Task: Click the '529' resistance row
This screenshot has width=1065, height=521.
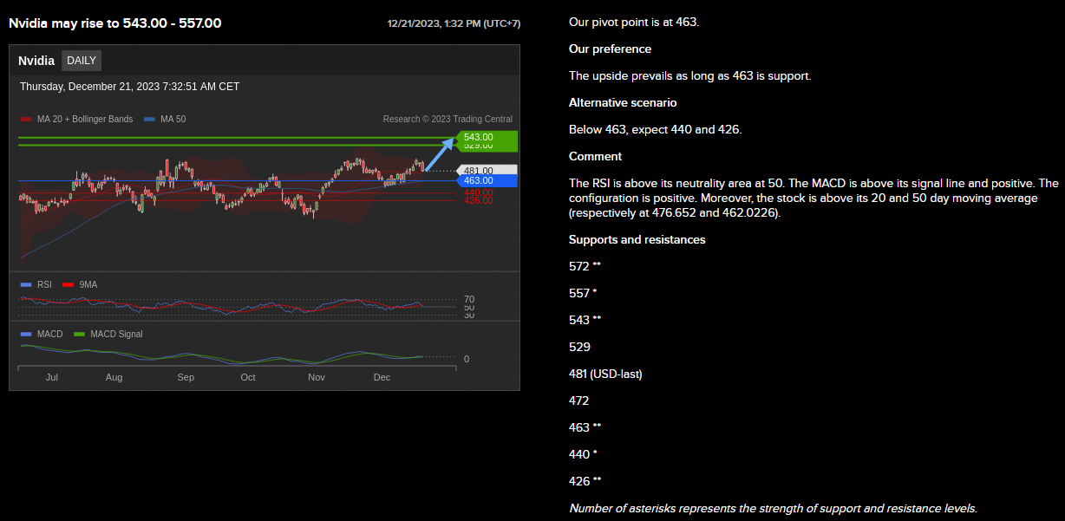Action: click(x=579, y=347)
